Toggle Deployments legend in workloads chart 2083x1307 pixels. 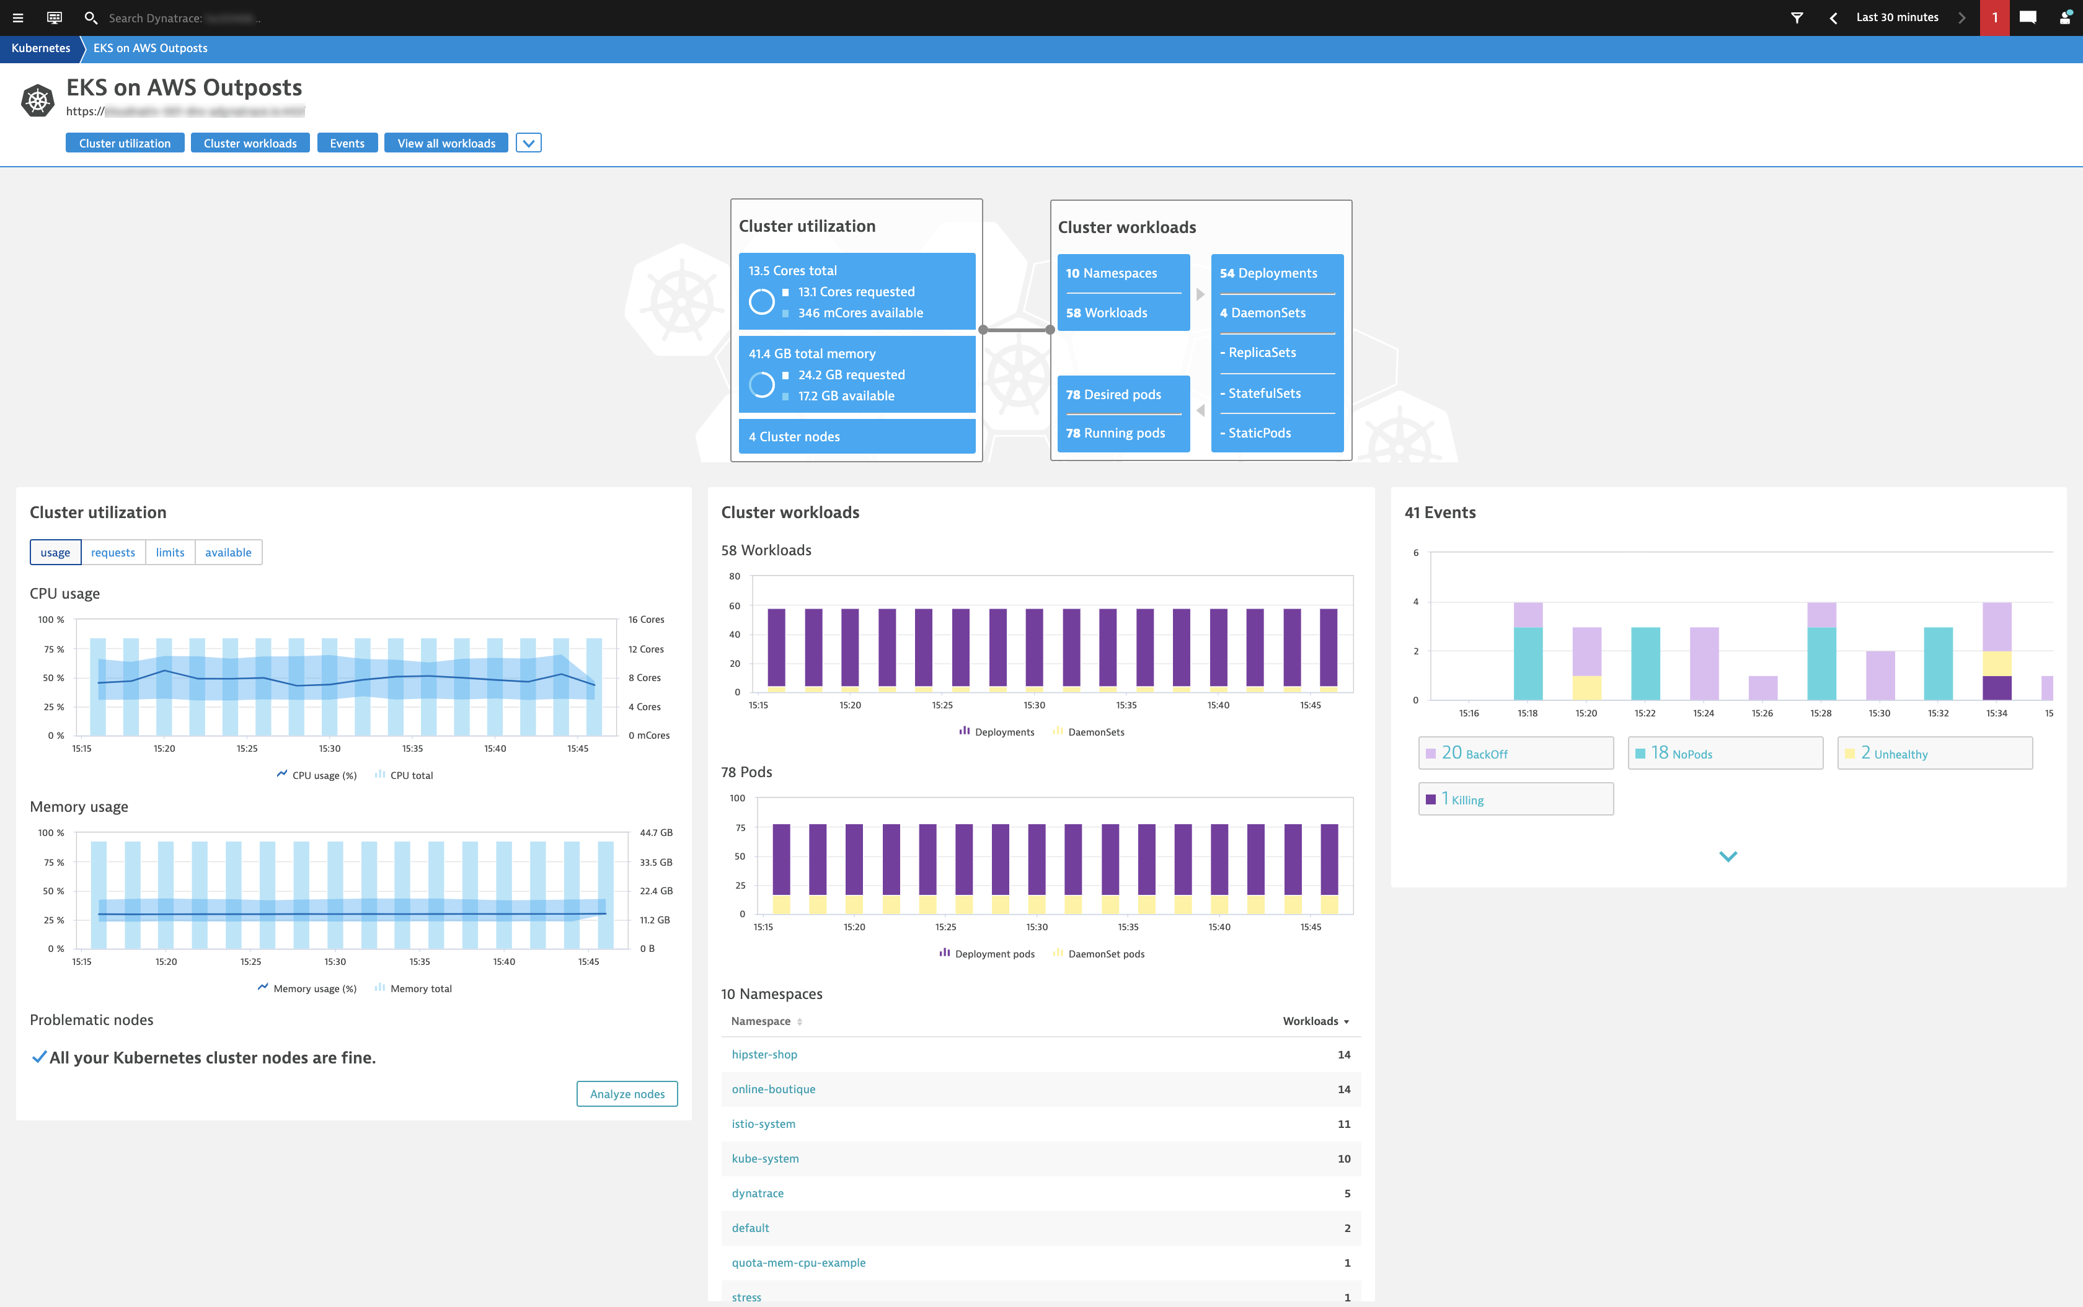coord(996,731)
